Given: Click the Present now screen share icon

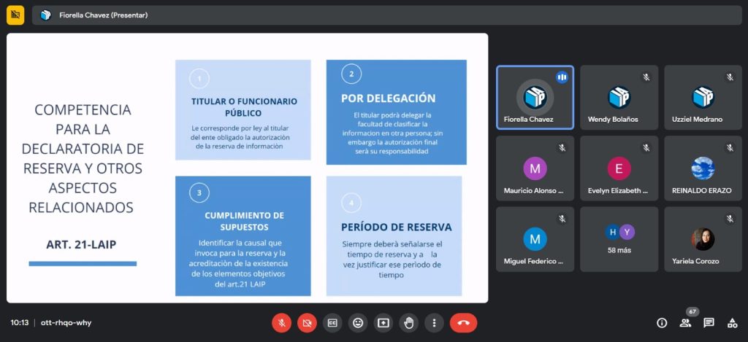Looking at the screenshot, I should (x=383, y=322).
